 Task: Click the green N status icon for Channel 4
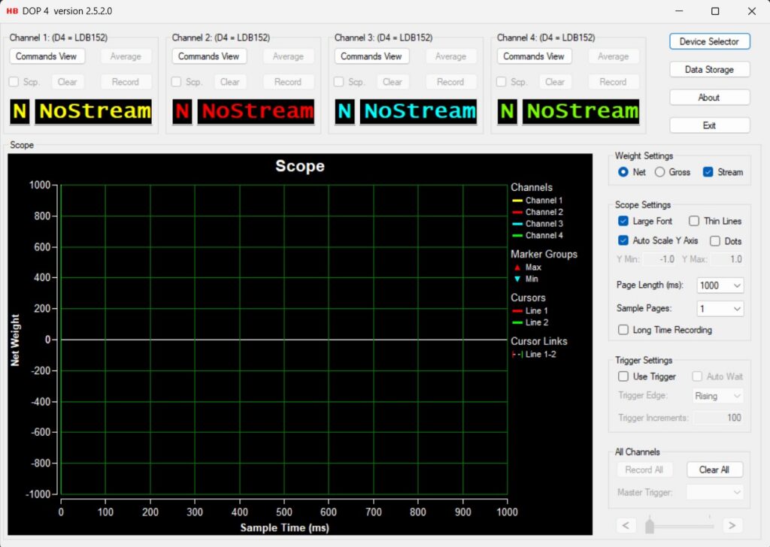pyautogui.click(x=506, y=112)
